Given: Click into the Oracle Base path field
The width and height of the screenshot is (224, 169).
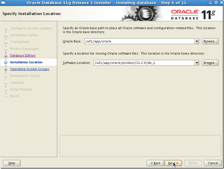Looking at the screenshot, I should 139,41.
